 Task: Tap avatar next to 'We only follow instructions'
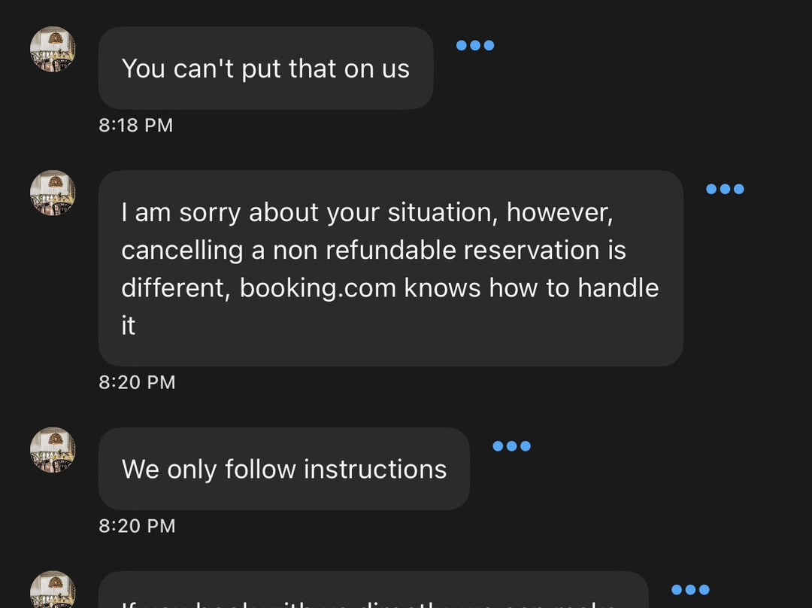click(x=53, y=450)
